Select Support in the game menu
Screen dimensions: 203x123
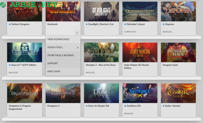point(63,64)
